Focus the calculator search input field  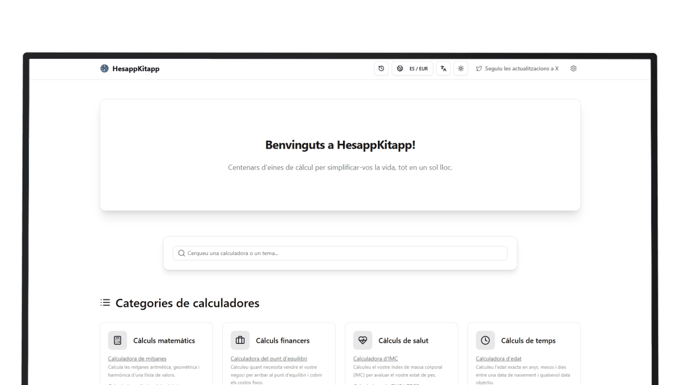click(343, 253)
